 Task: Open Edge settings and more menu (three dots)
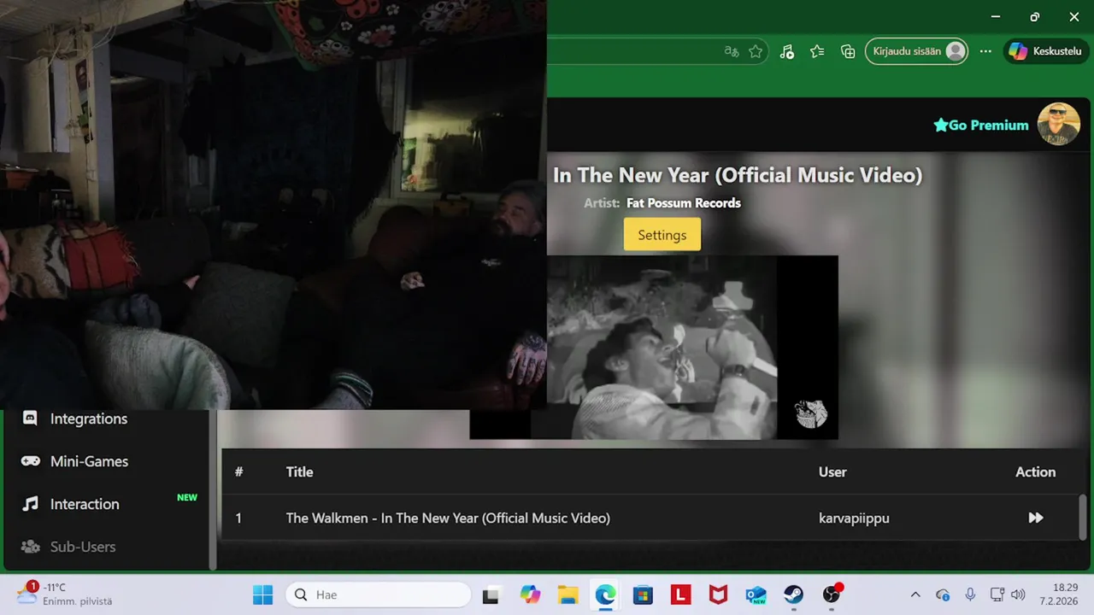click(x=985, y=51)
